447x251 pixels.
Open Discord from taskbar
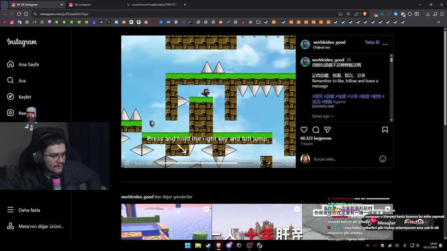tap(229, 245)
